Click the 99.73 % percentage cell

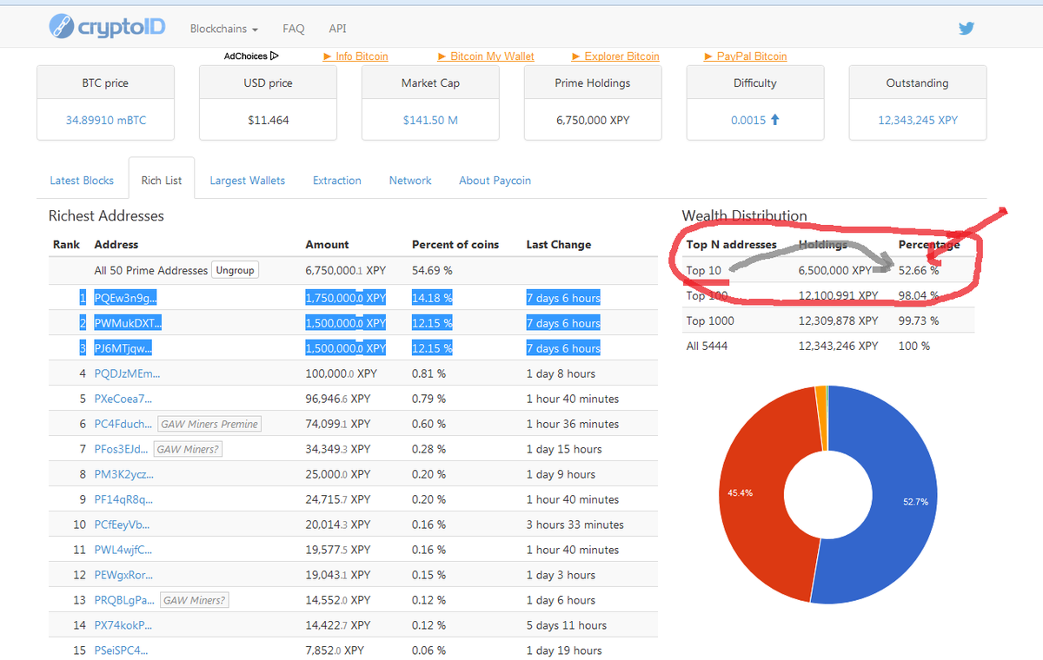click(x=919, y=320)
